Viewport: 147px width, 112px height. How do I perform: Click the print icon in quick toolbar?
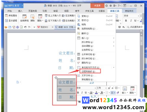tap(17, 27)
